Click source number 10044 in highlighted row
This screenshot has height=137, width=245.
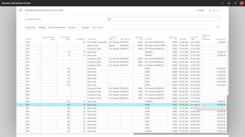[x=147, y=105]
